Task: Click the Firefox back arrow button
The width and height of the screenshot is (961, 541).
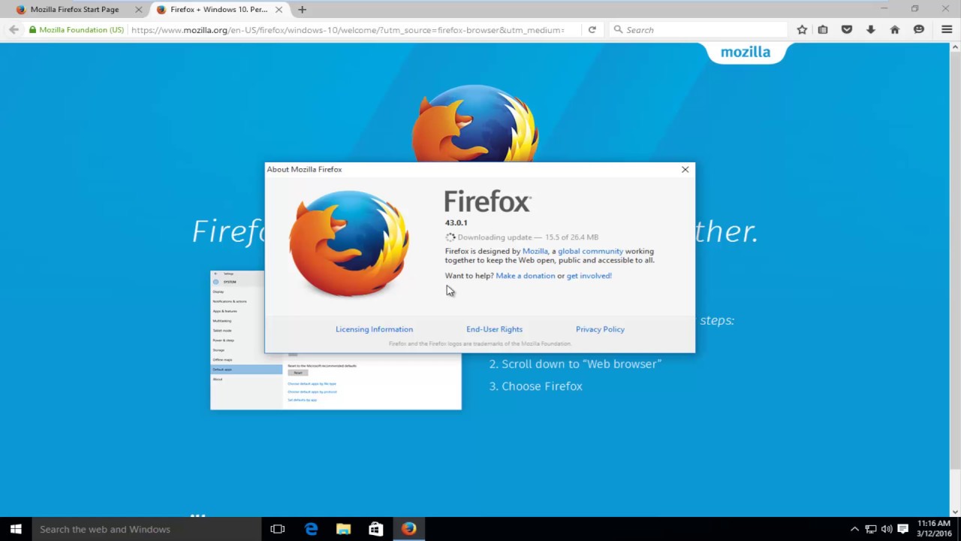Action: 14,30
